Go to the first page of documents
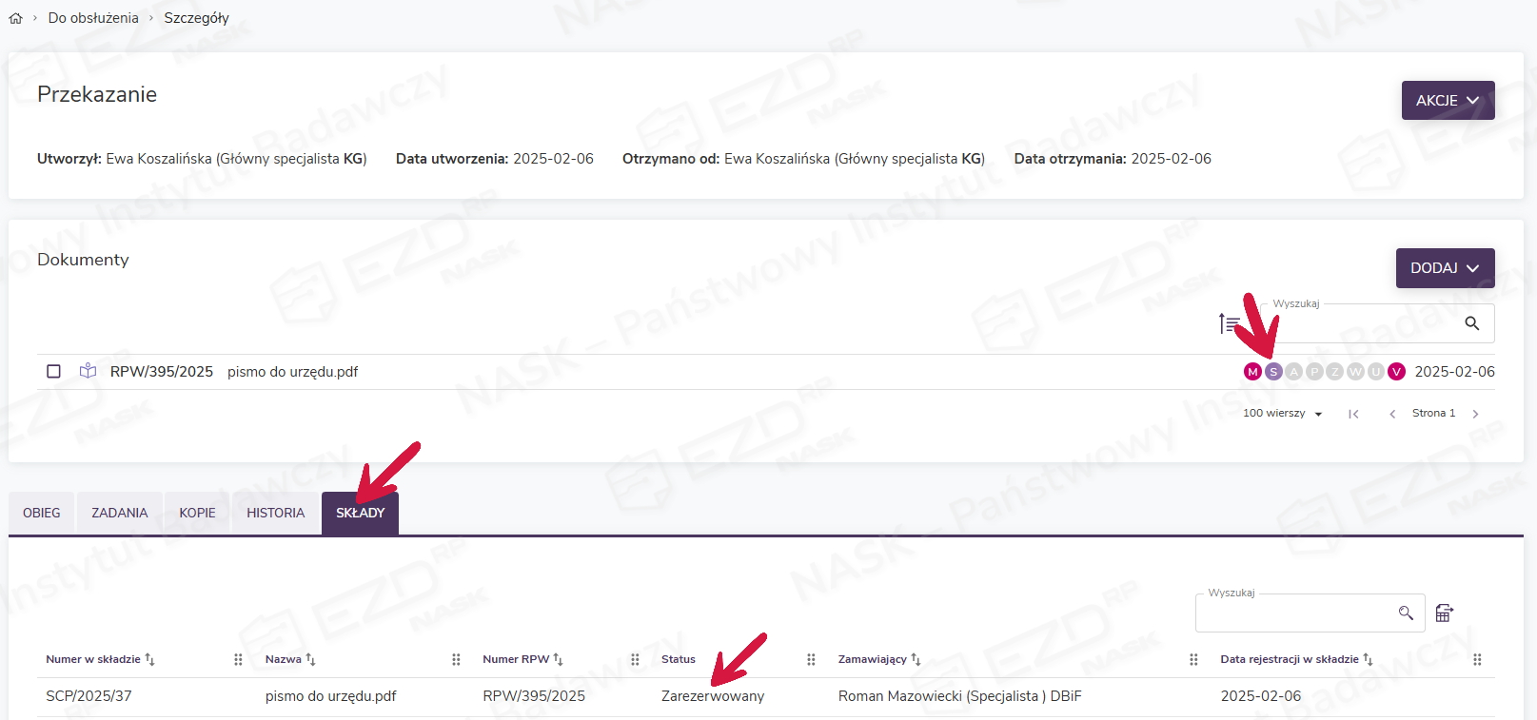 pos(1353,414)
